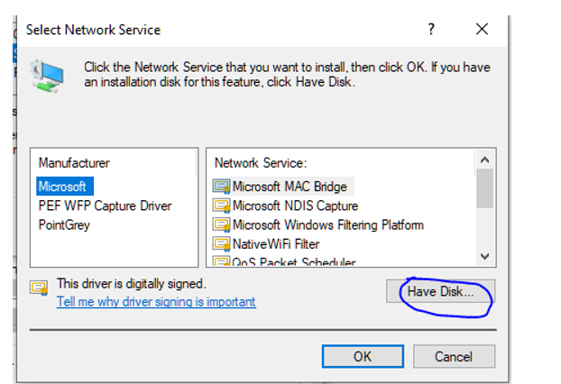Click the Network Service column header
Viewport: 561px width, 384px height.
click(342, 162)
